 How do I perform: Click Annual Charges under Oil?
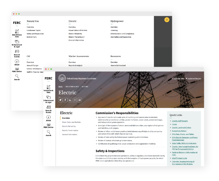pos(33,65)
